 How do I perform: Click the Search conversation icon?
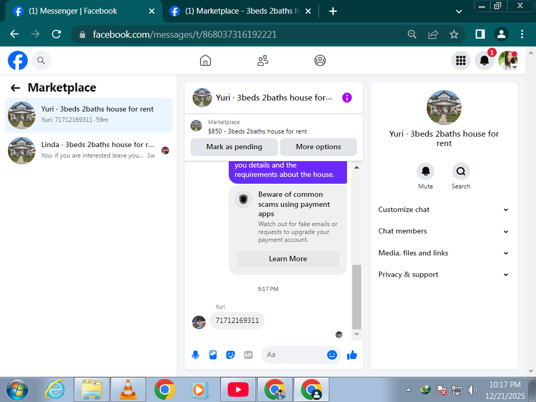[461, 171]
